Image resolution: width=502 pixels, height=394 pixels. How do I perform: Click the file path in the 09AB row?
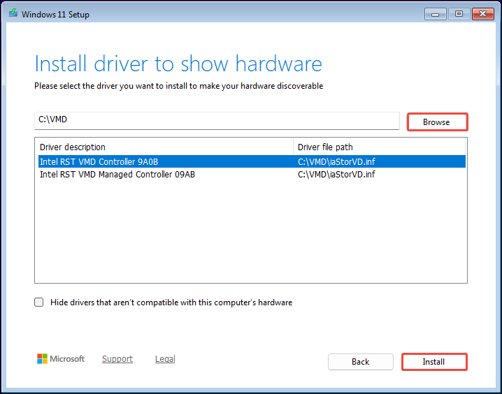(x=336, y=174)
